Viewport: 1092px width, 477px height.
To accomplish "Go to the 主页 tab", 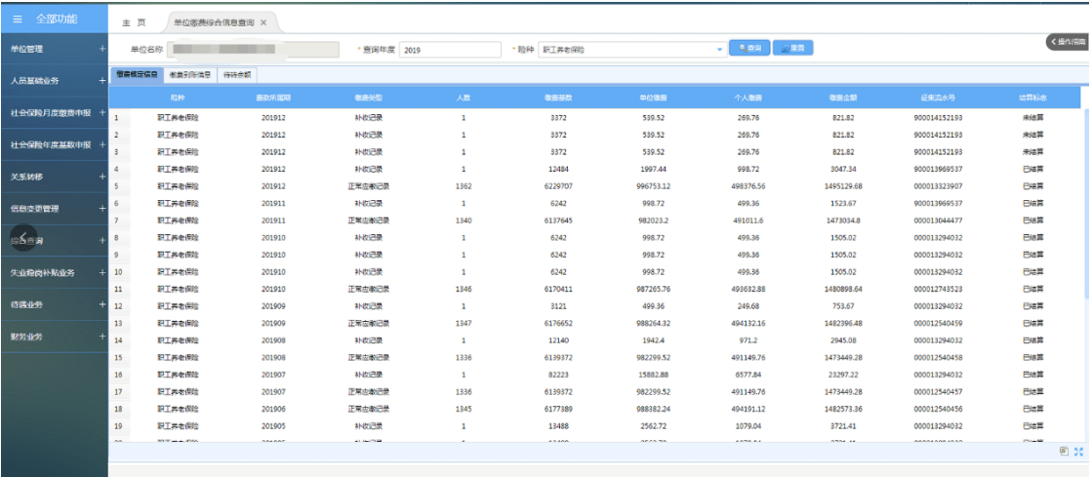I will [134, 22].
